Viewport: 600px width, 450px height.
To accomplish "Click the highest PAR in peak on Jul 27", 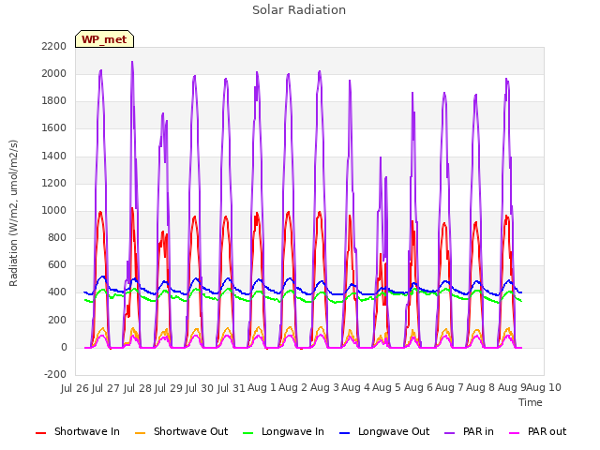I will pos(132,62).
